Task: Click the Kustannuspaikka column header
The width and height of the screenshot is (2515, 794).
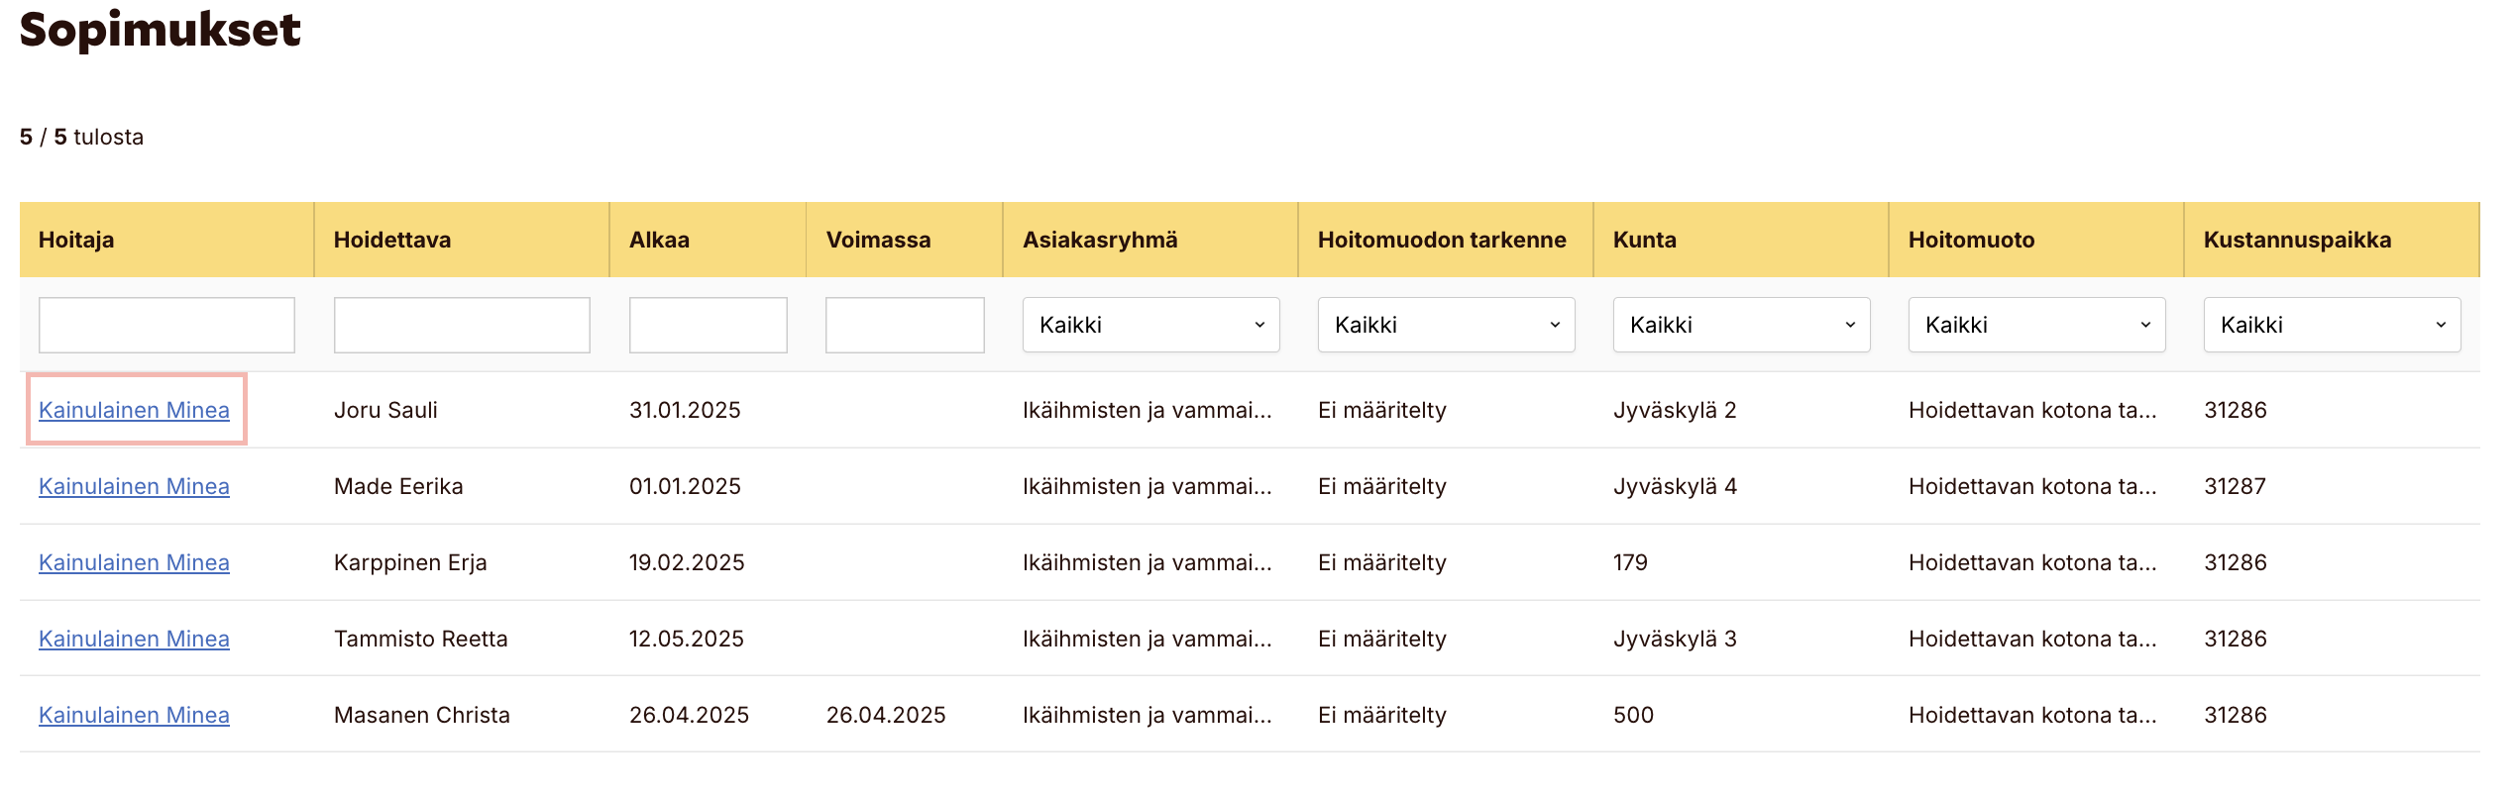Action: 2296,240
